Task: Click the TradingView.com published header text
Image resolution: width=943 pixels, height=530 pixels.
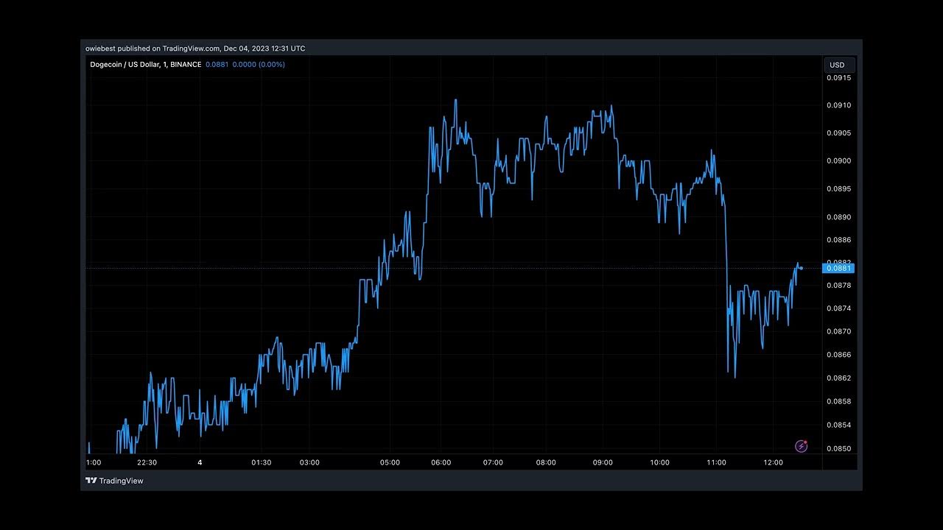Action: (x=194, y=49)
